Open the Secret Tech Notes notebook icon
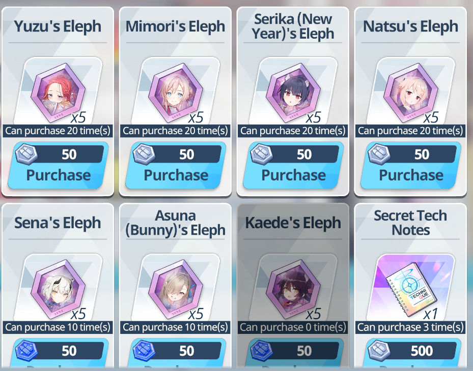The image size is (473, 371). point(411,289)
